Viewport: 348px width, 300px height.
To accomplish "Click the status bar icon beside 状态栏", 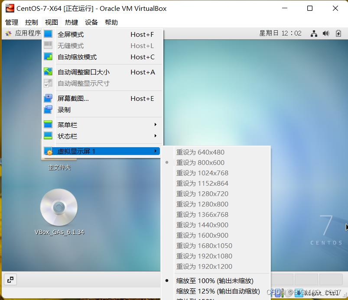I will point(48,135).
